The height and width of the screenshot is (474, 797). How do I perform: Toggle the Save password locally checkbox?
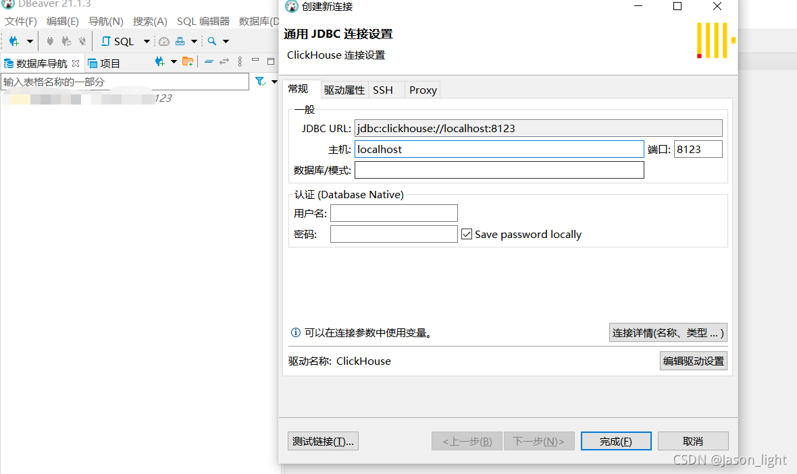(x=467, y=234)
